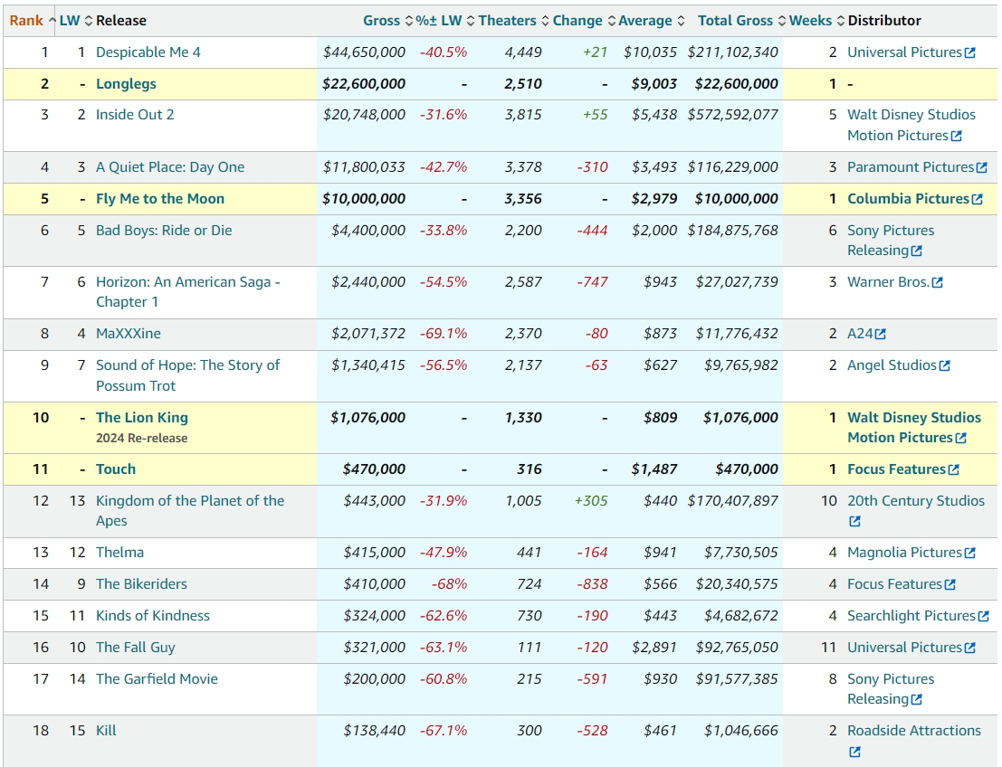Image resolution: width=1002 pixels, height=767 pixels.
Task: Open the Thelma release page
Action: (x=119, y=553)
